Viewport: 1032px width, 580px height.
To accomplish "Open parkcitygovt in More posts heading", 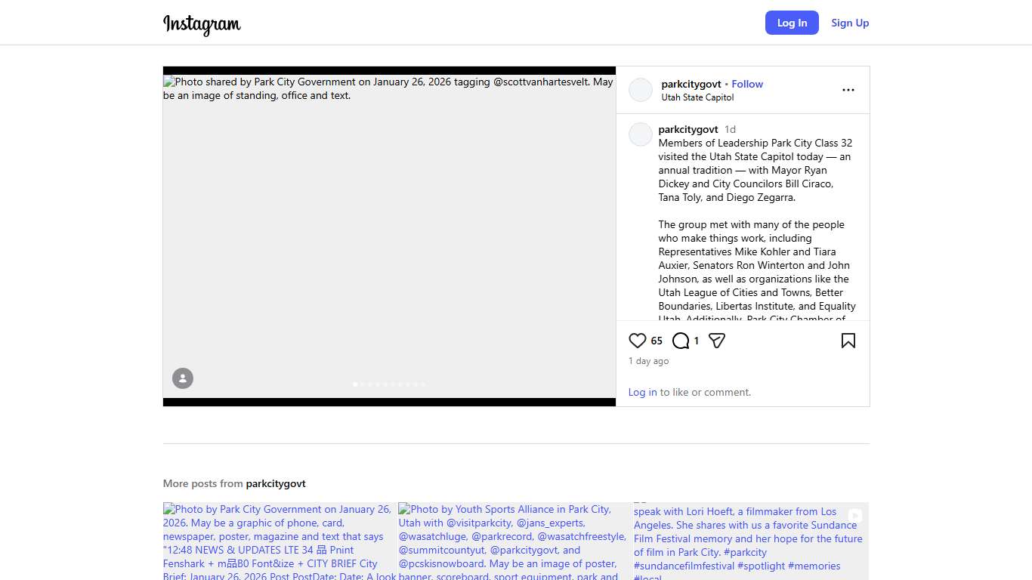I will click(276, 483).
